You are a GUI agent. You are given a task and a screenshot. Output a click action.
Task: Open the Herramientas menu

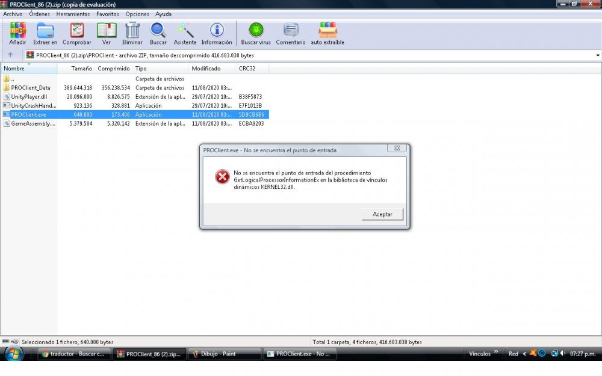[x=73, y=14]
